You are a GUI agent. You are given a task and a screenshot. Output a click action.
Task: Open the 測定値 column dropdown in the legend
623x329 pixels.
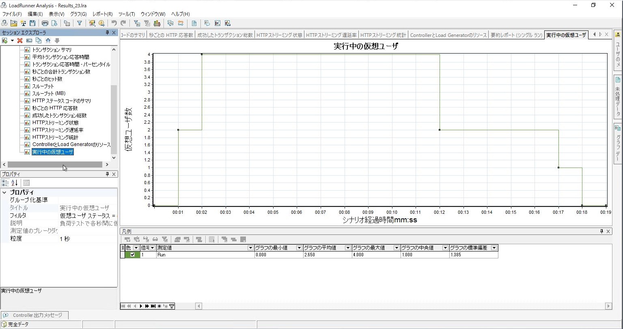point(250,248)
